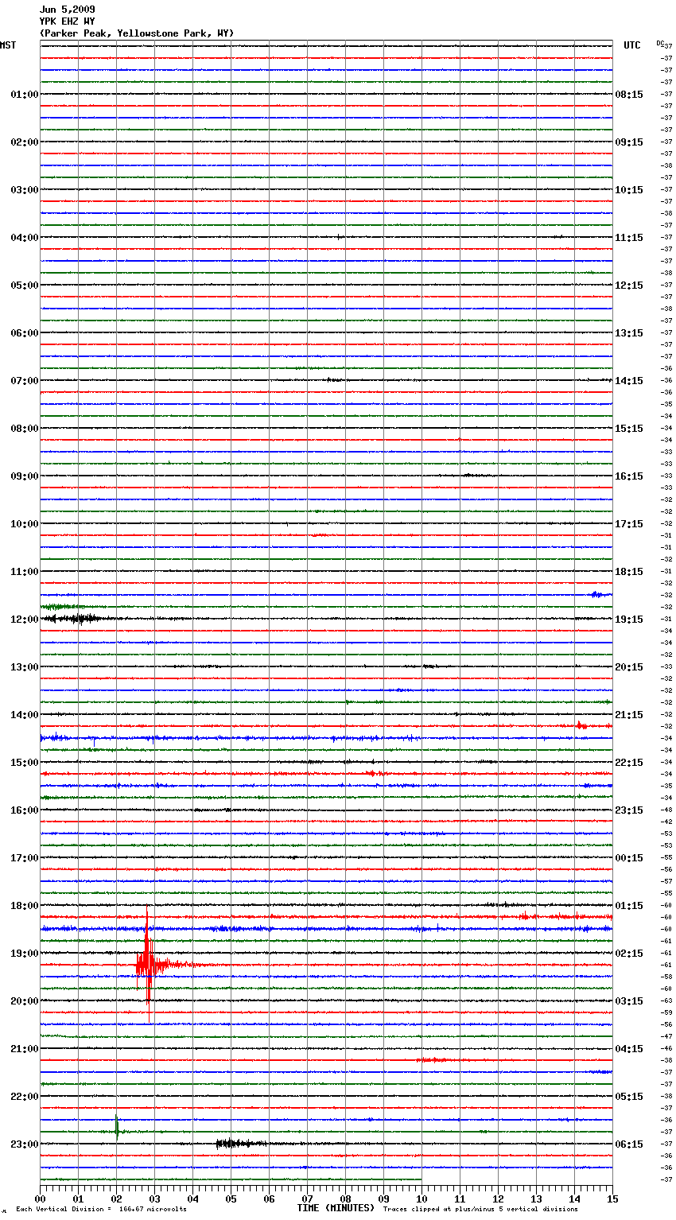This screenshot has height=1220, width=676.
Task: Select the 20:00 MST time label
Action: point(25,1001)
